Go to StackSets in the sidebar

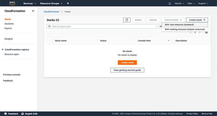[9, 24]
